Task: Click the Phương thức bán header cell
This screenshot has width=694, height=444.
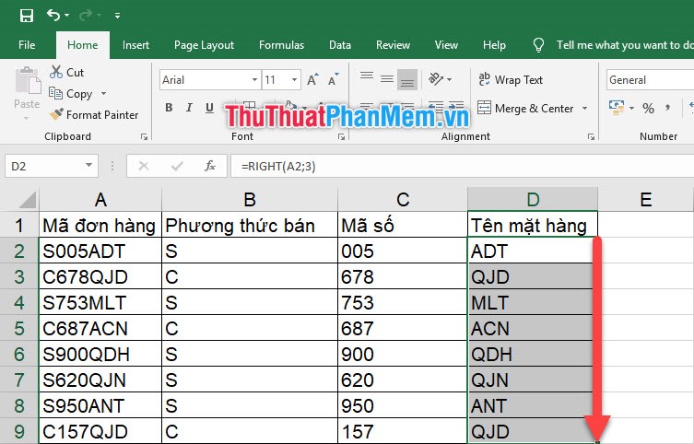Action: point(250,226)
